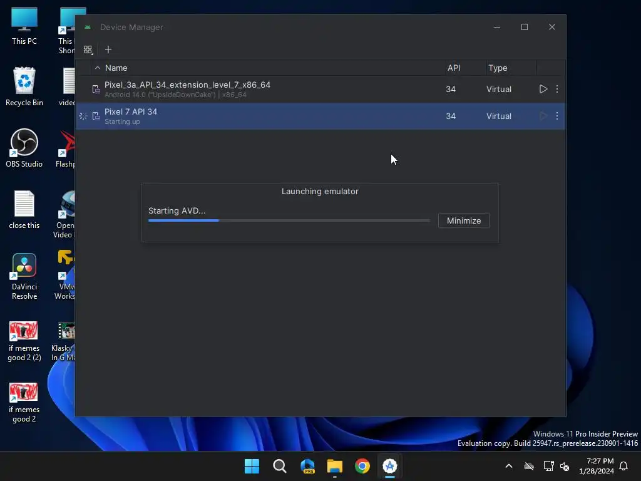Start Pixel_3a_API_34 emulator with play icon

pyautogui.click(x=543, y=89)
